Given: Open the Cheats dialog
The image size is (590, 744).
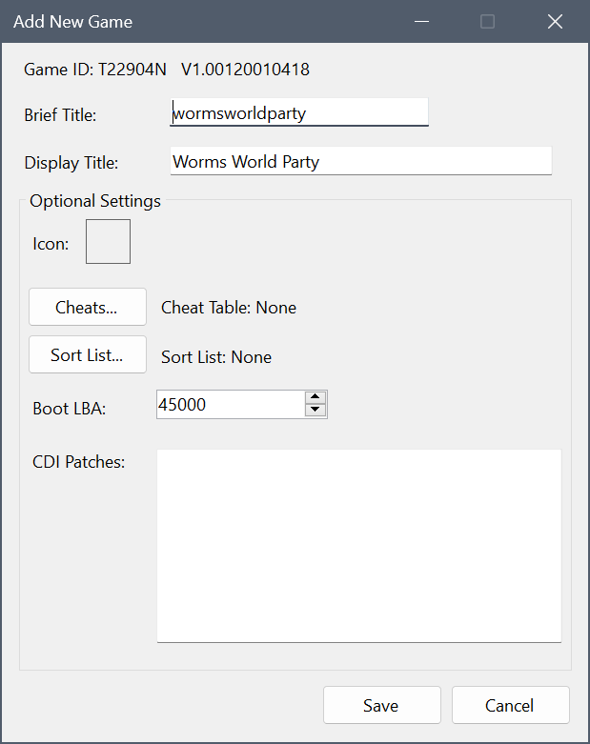Looking at the screenshot, I should tap(87, 308).
